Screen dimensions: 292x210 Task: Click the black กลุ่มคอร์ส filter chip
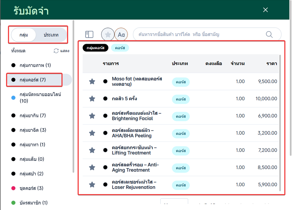click(x=96, y=48)
